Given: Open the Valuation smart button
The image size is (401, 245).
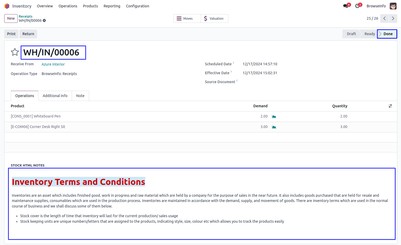Looking at the screenshot, I should (x=214, y=18).
